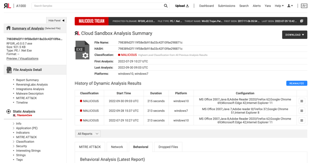Open Timeline in sidebar
This screenshot has width=313, height=163.
[22, 103]
